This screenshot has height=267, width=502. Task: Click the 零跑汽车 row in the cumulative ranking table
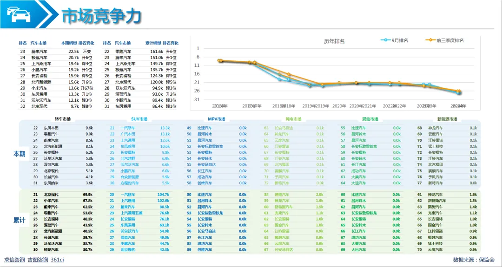tap(140, 51)
